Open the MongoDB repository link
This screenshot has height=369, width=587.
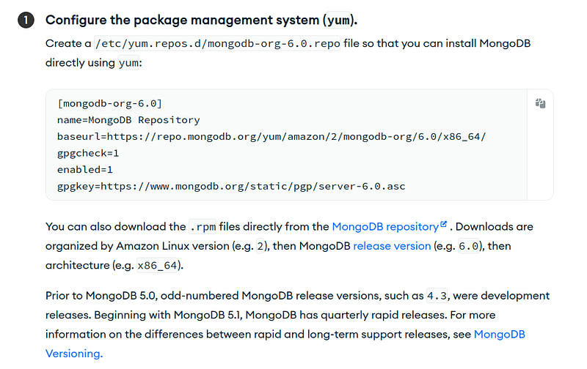pyautogui.click(x=385, y=227)
